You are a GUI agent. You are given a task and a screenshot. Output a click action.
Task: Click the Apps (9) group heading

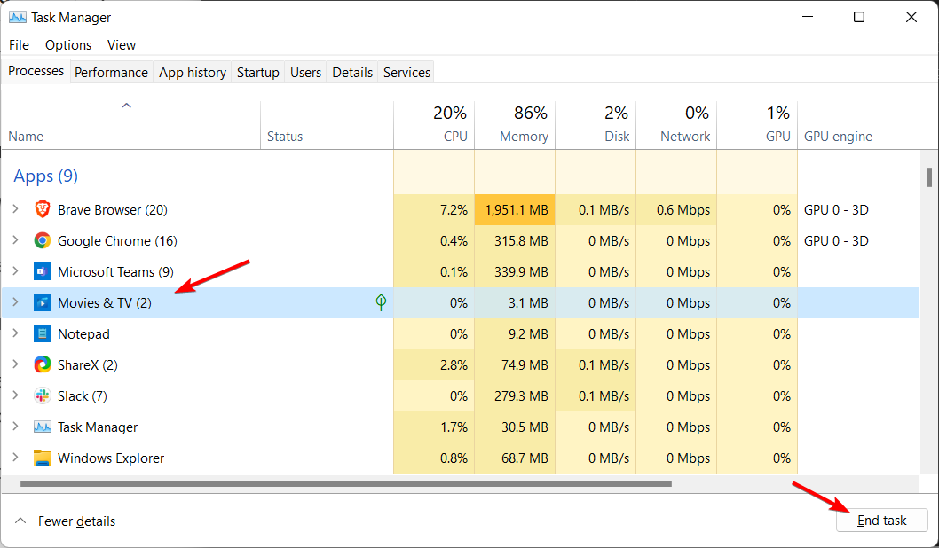click(x=46, y=176)
